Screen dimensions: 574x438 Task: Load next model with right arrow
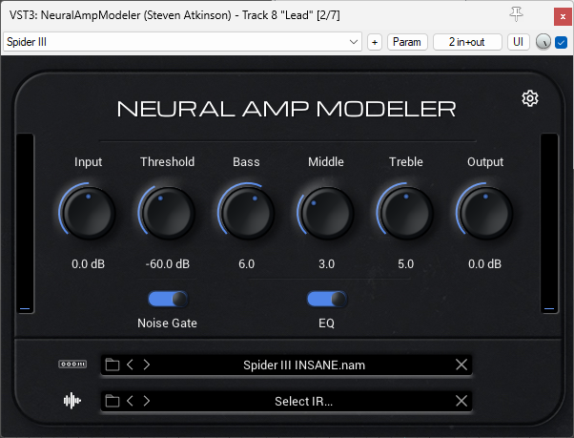click(147, 365)
